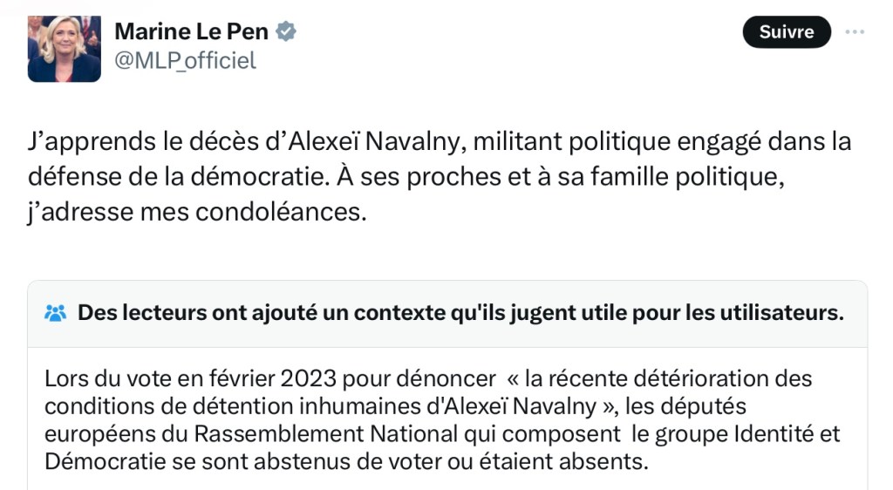This screenshot has width=893, height=490.
Task: Click the 'Des lecteurs ont ajouté un contexte' header
Action: click(x=460, y=313)
